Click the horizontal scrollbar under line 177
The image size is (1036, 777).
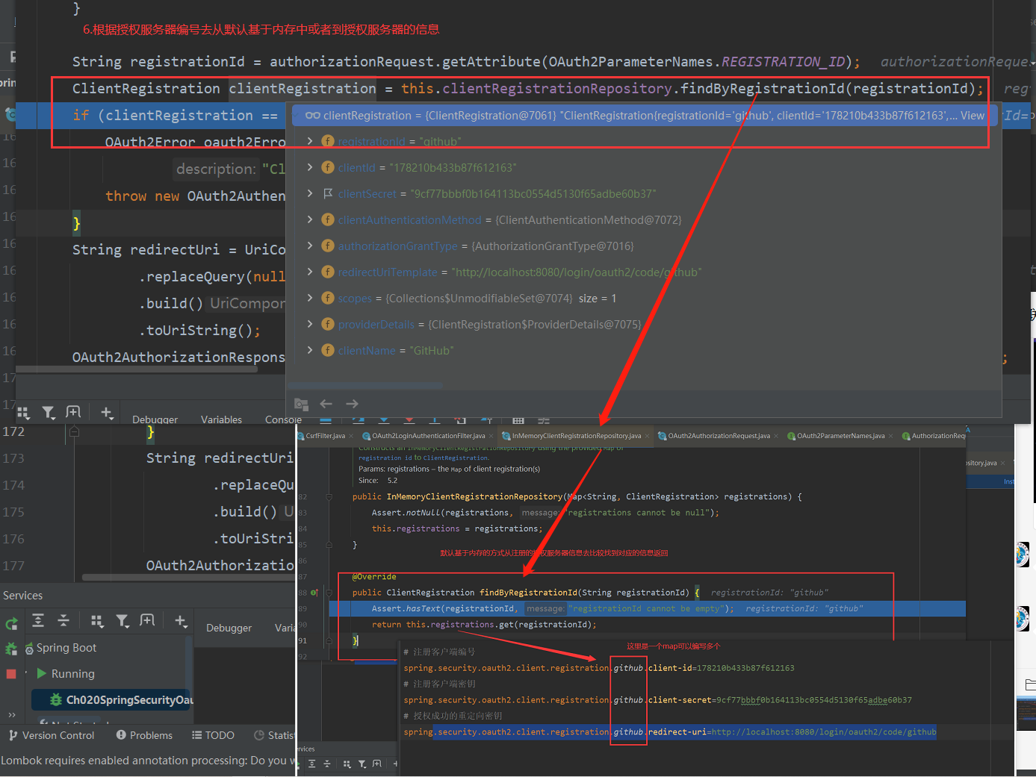(188, 577)
